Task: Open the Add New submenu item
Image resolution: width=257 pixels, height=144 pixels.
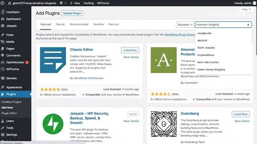Action: click(x=7, y=108)
